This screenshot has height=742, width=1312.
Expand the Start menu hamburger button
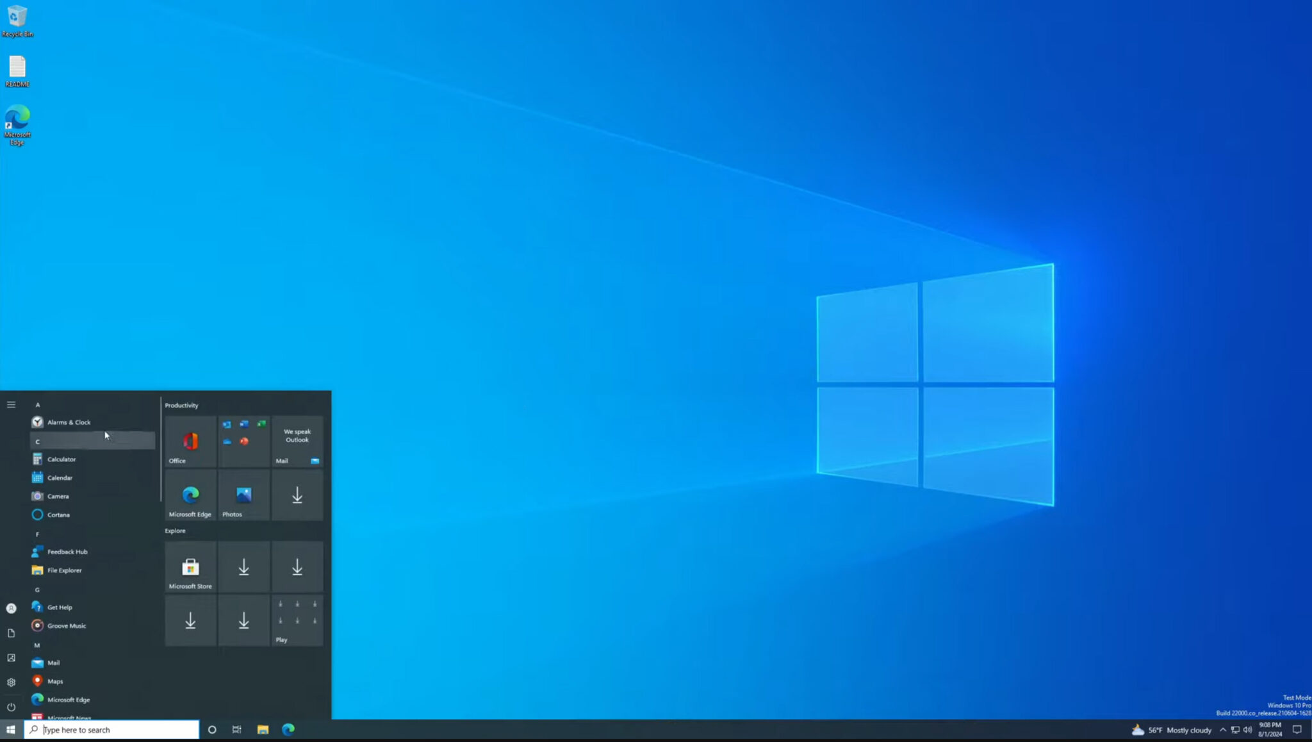coord(11,404)
